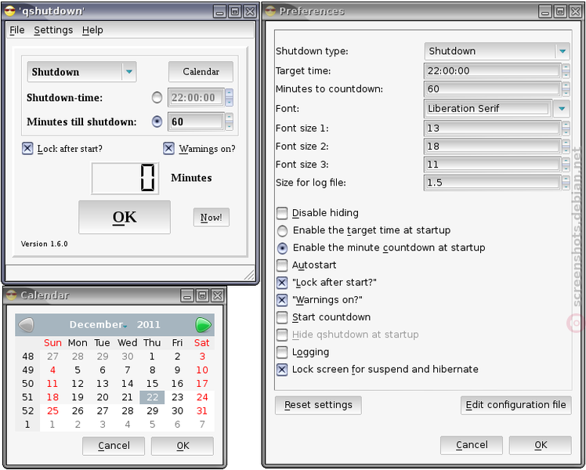Click week number 51 in Calendar

click(27, 397)
